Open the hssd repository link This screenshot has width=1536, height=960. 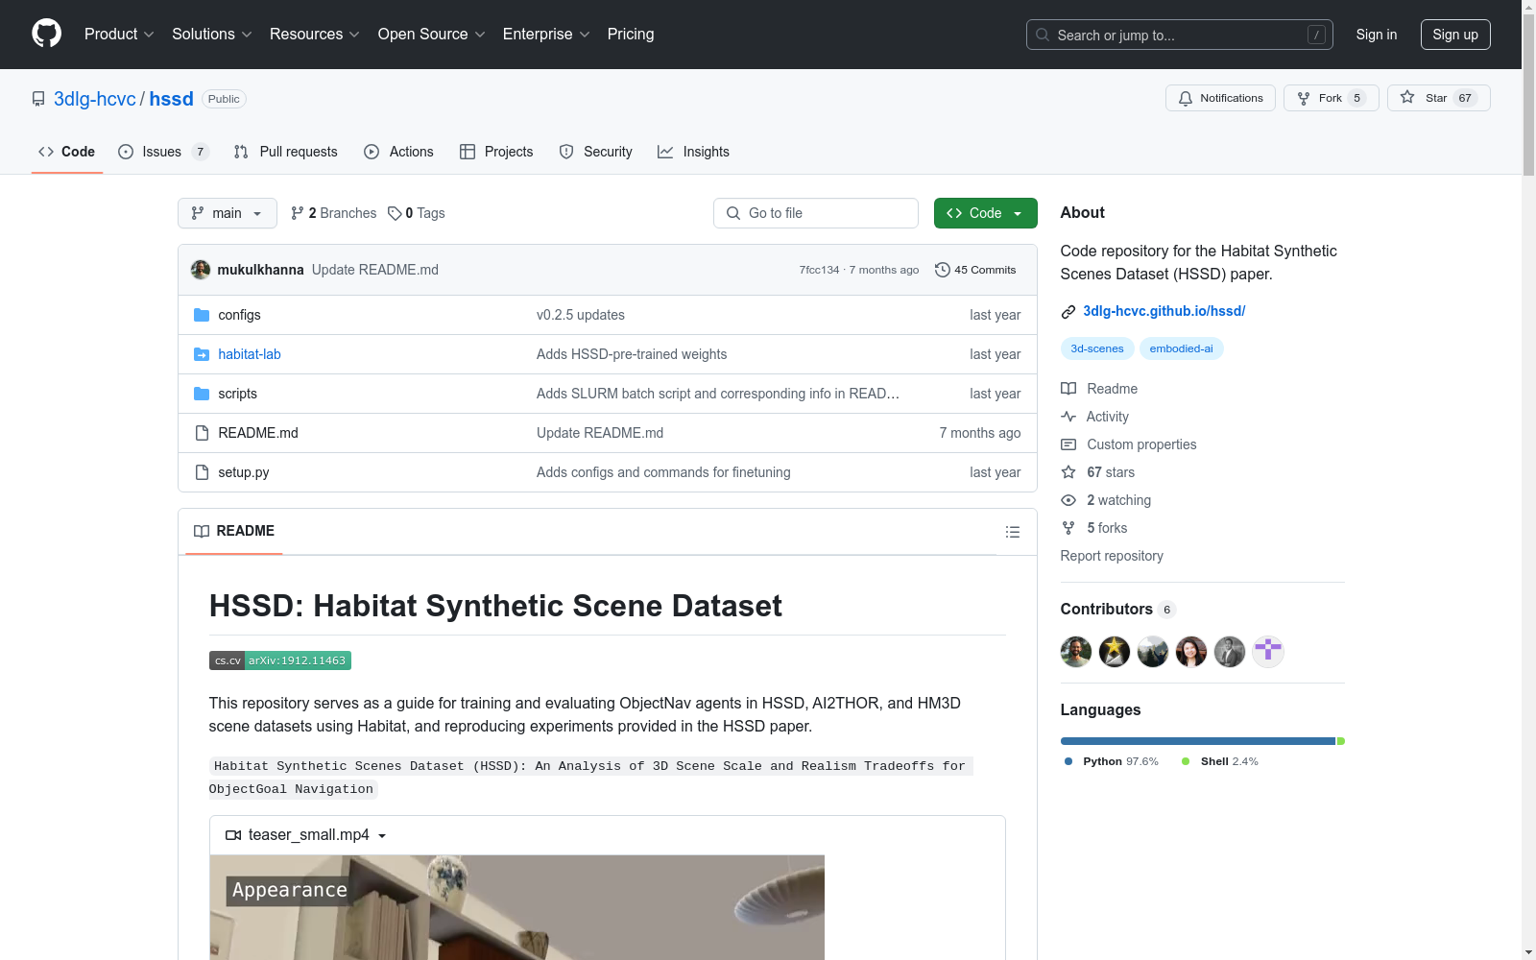(x=172, y=99)
